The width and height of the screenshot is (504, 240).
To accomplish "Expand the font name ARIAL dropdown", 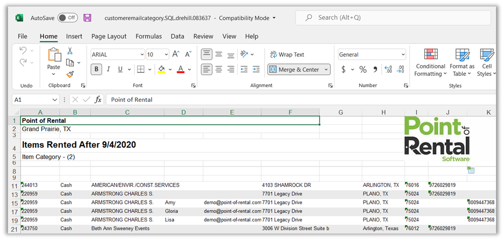I will 141,54.
